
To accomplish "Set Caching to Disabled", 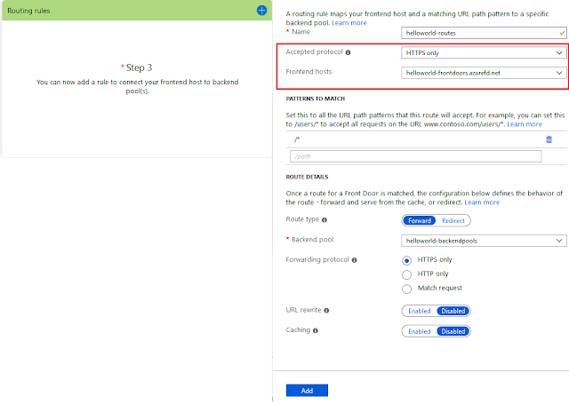I will click(x=453, y=331).
